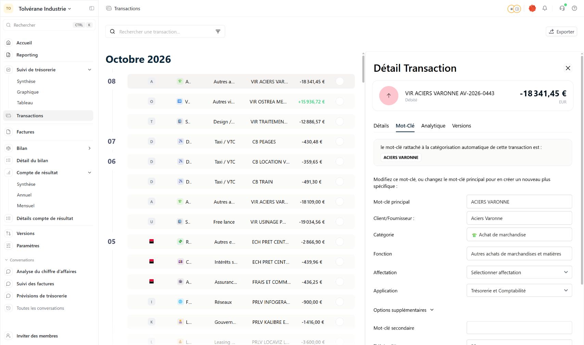Click the Paramètres sliders icon
The height and width of the screenshot is (345, 584).
(x=9, y=246)
